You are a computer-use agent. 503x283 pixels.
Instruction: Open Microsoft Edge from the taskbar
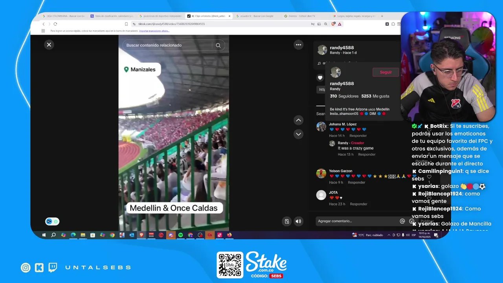[73, 235]
